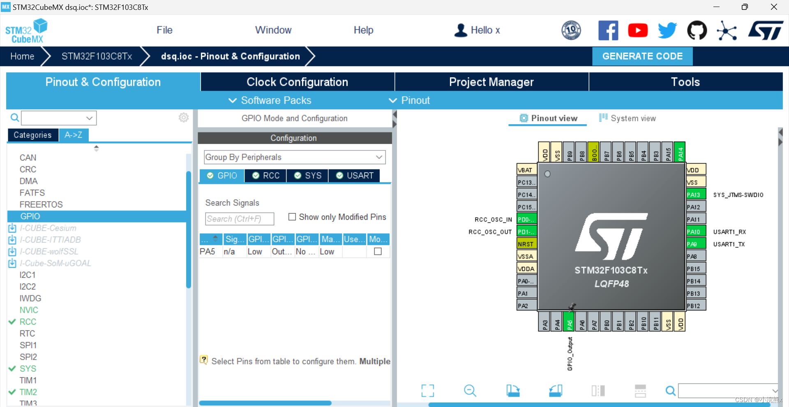
Task: Check Show only Modified Pins
Action: (x=292, y=217)
